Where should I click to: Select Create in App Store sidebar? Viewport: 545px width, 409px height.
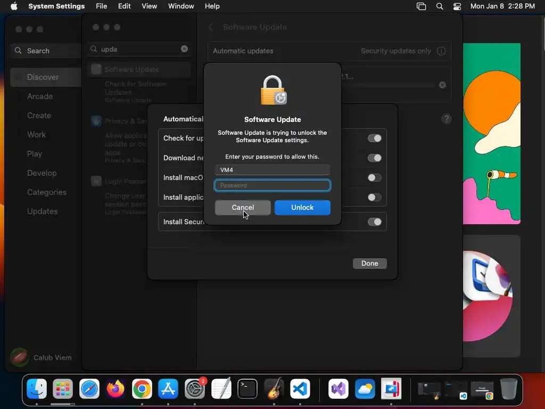pyautogui.click(x=39, y=116)
